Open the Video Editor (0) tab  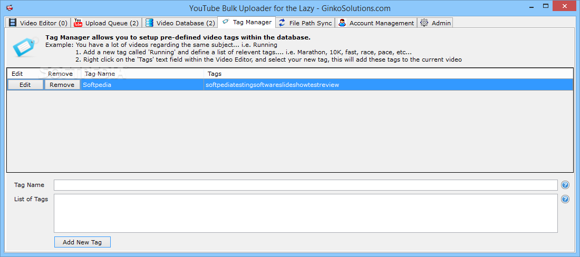38,23
